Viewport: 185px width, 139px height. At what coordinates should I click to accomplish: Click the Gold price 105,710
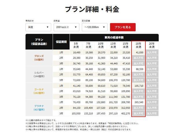pos(138,86)
